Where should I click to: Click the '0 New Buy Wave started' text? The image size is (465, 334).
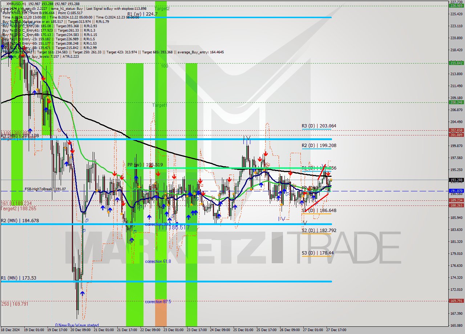coord(77,325)
